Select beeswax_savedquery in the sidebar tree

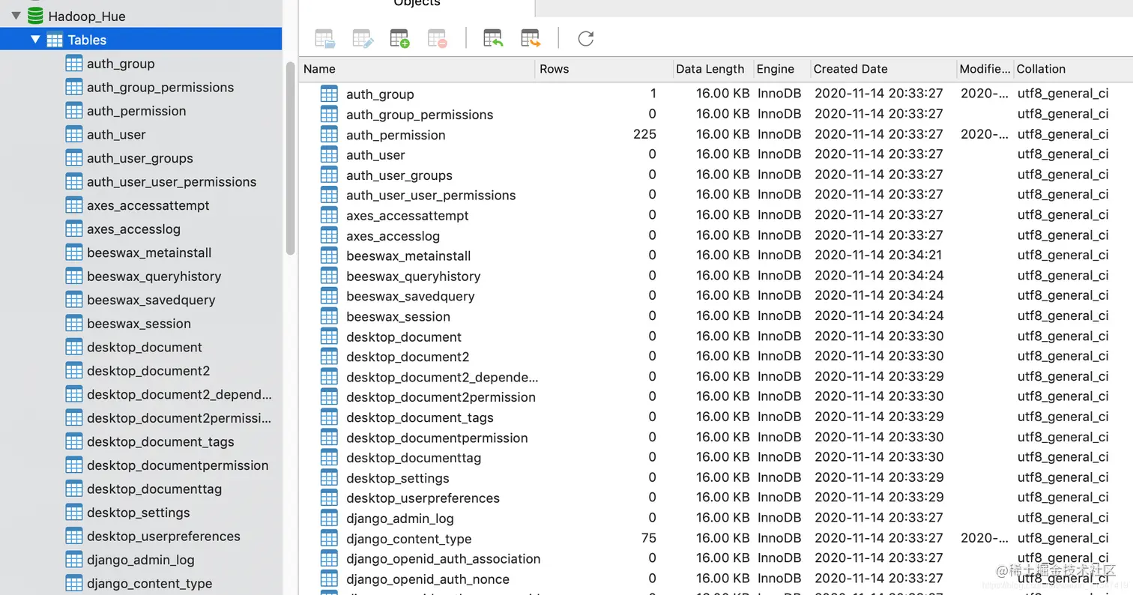(x=151, y=300)
